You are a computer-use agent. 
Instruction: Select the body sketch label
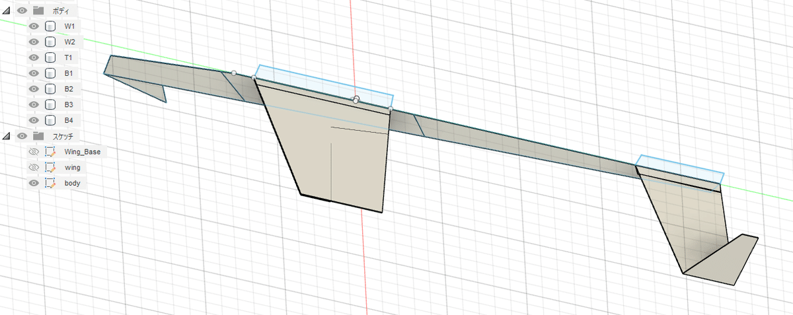73,183
